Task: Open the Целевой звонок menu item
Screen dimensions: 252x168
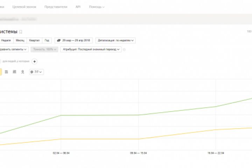Action: pos(25,7)
